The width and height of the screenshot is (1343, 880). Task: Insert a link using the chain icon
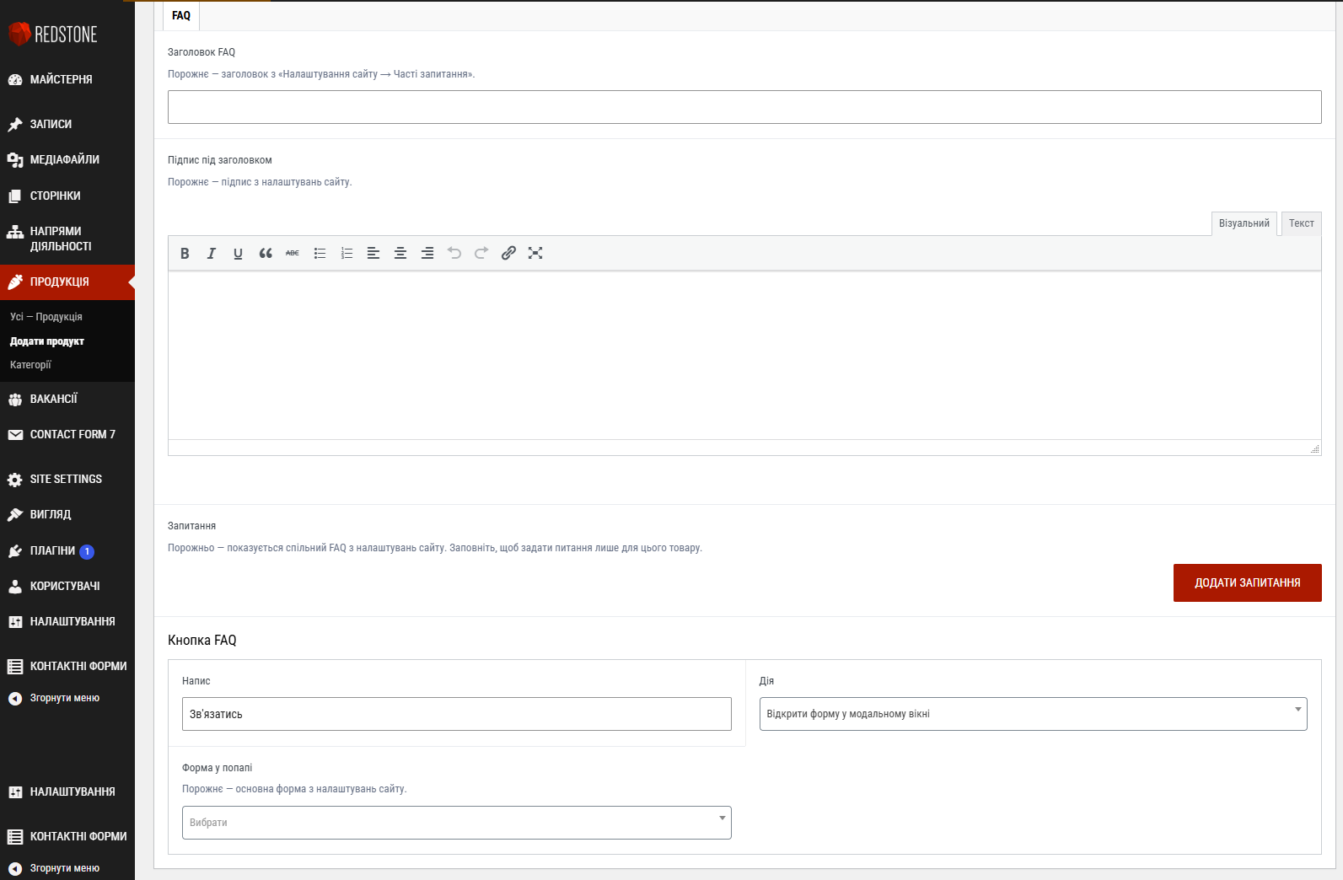point(508,253)
